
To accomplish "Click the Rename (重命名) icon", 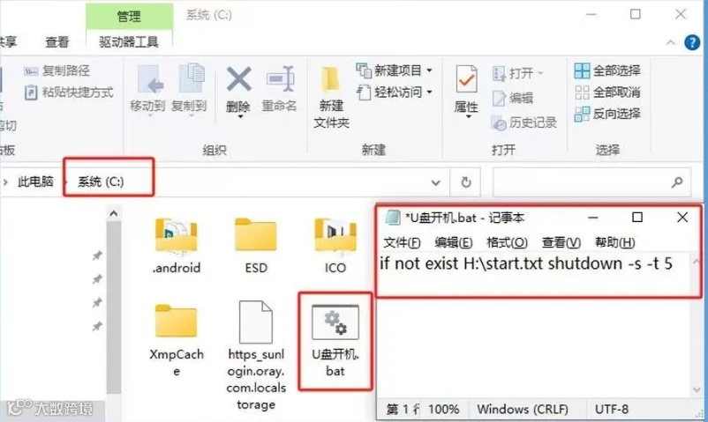I will tap(281, 79).
